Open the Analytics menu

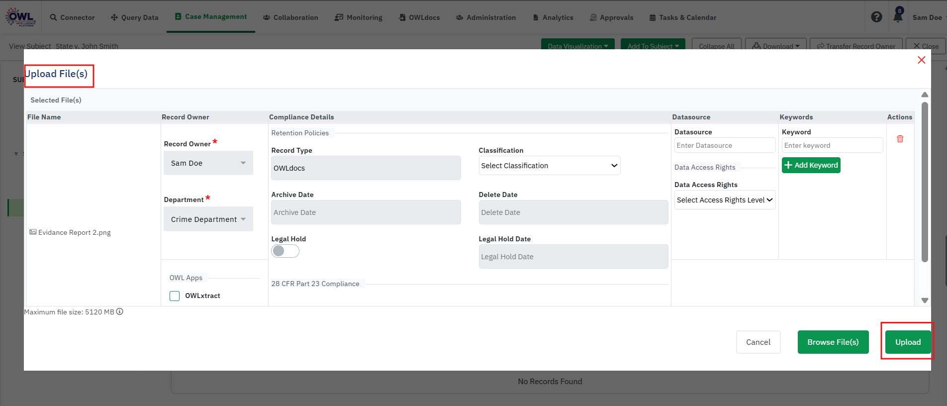click(x=553, y=17)
